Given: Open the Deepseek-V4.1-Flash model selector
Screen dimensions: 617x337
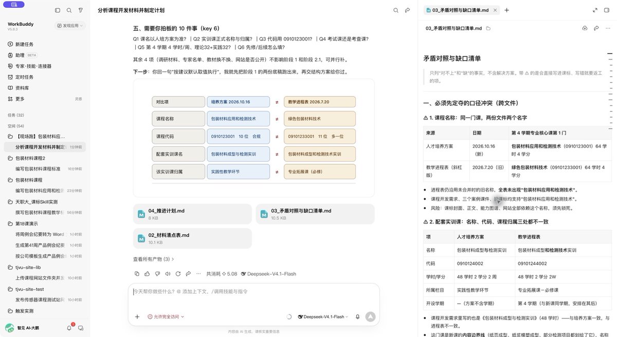Looking at the screenshot, I should (x=323, y=317).
